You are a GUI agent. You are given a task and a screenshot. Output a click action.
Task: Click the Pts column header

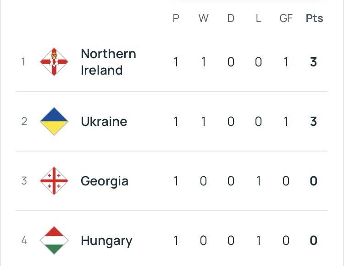pyautogui.click(x=314, y=18)
